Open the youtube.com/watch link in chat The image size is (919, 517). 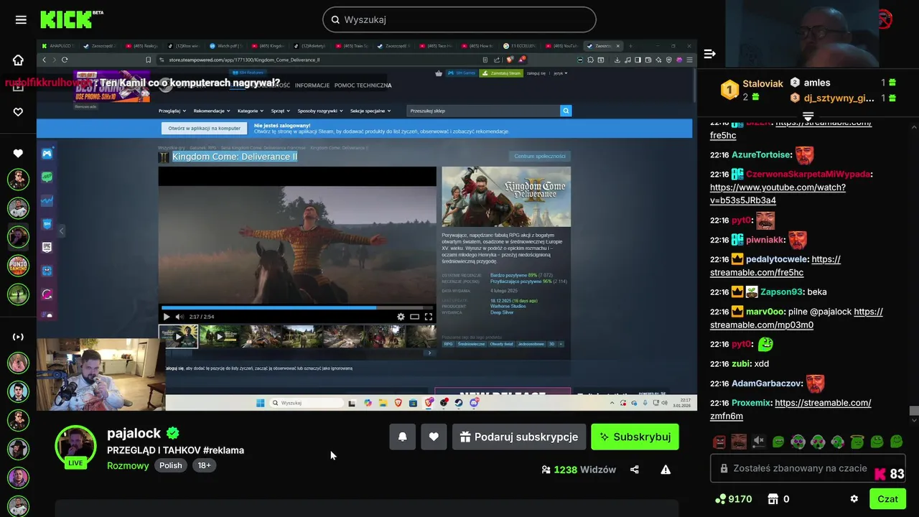coord(778,194)
